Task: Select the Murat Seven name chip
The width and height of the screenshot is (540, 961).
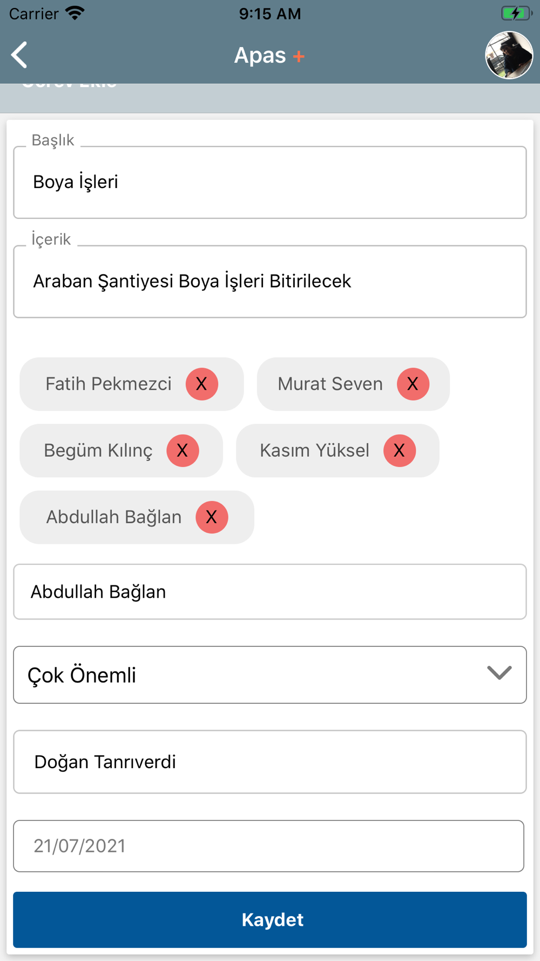Action: 353,384
